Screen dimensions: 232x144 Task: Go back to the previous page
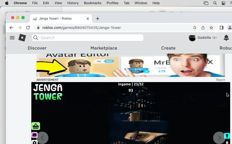[x=11, y=28]
